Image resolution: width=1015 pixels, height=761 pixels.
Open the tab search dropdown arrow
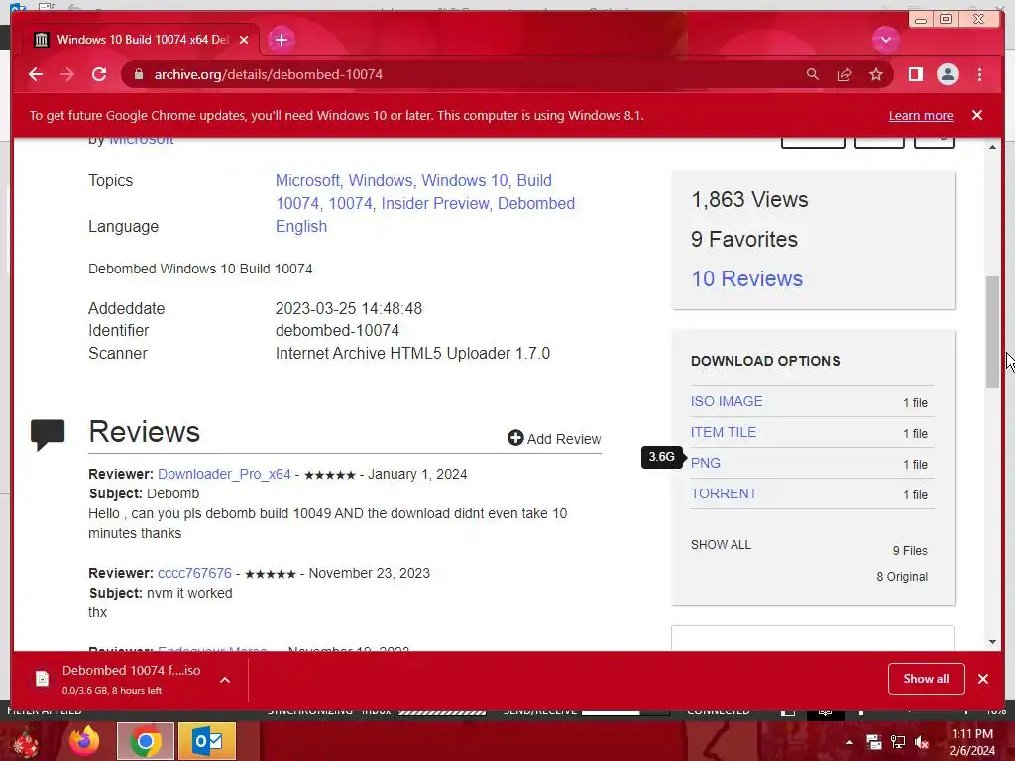tap(885, 40)
